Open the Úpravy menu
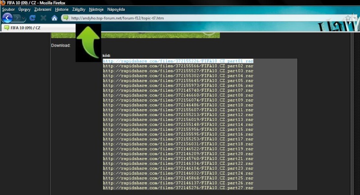Screen dimensions: 360x195 pos(24,9)
